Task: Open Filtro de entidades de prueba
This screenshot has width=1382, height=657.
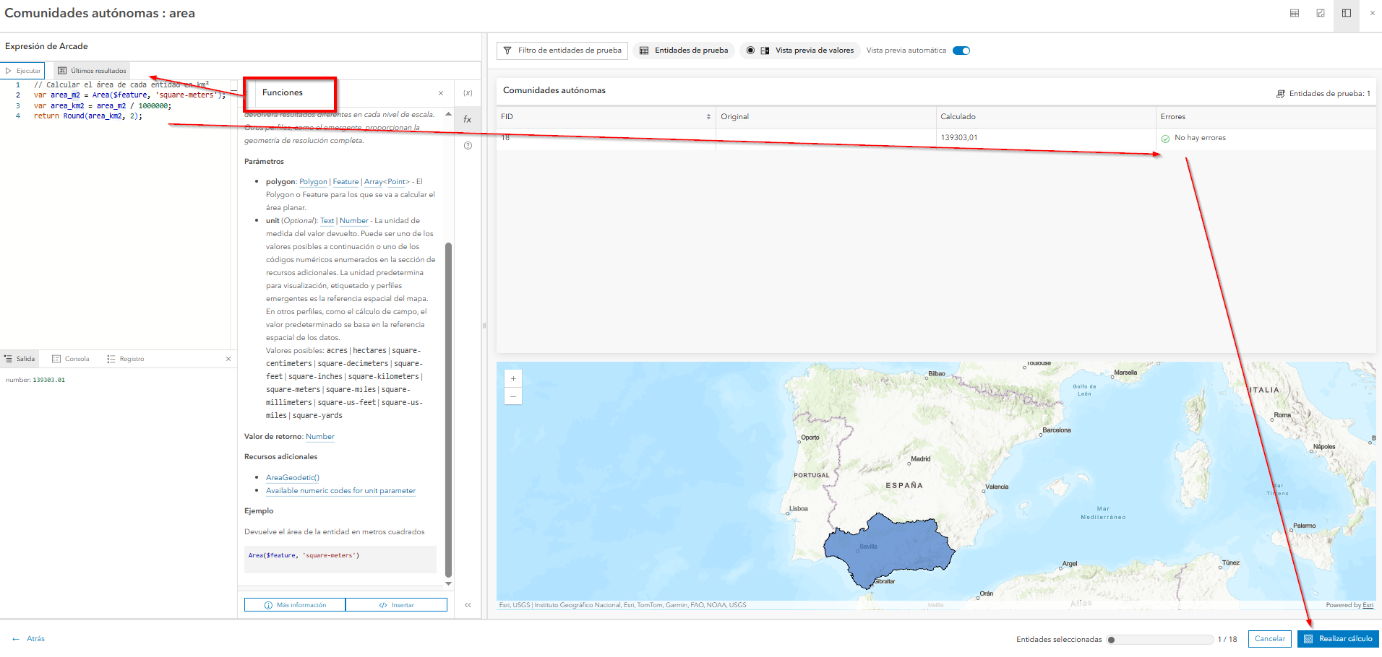Action: pos(562,51)
